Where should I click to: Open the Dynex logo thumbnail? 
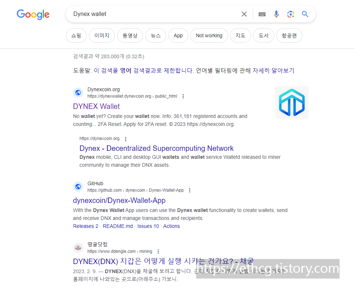[x=292, y=102]
